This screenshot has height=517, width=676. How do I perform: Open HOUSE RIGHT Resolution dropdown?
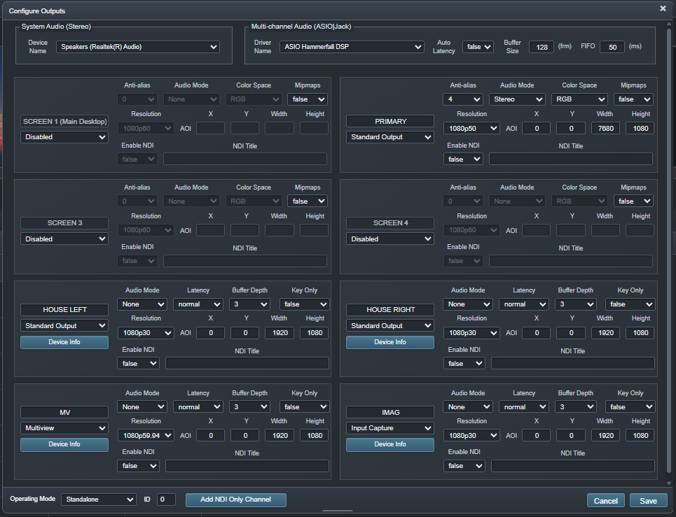[471, 333]
